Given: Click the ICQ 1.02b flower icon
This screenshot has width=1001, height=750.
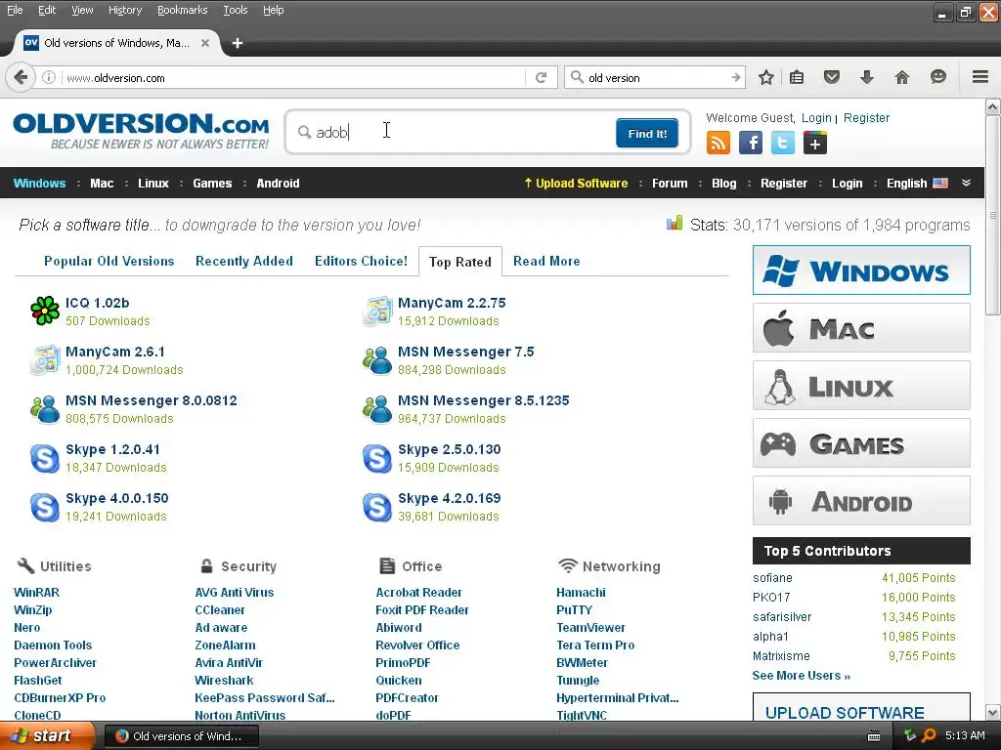Looking at the screenshot, I should 45,311.
